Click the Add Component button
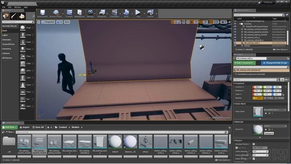The height and width of the screenshot is (164, 291). (245, 63)
